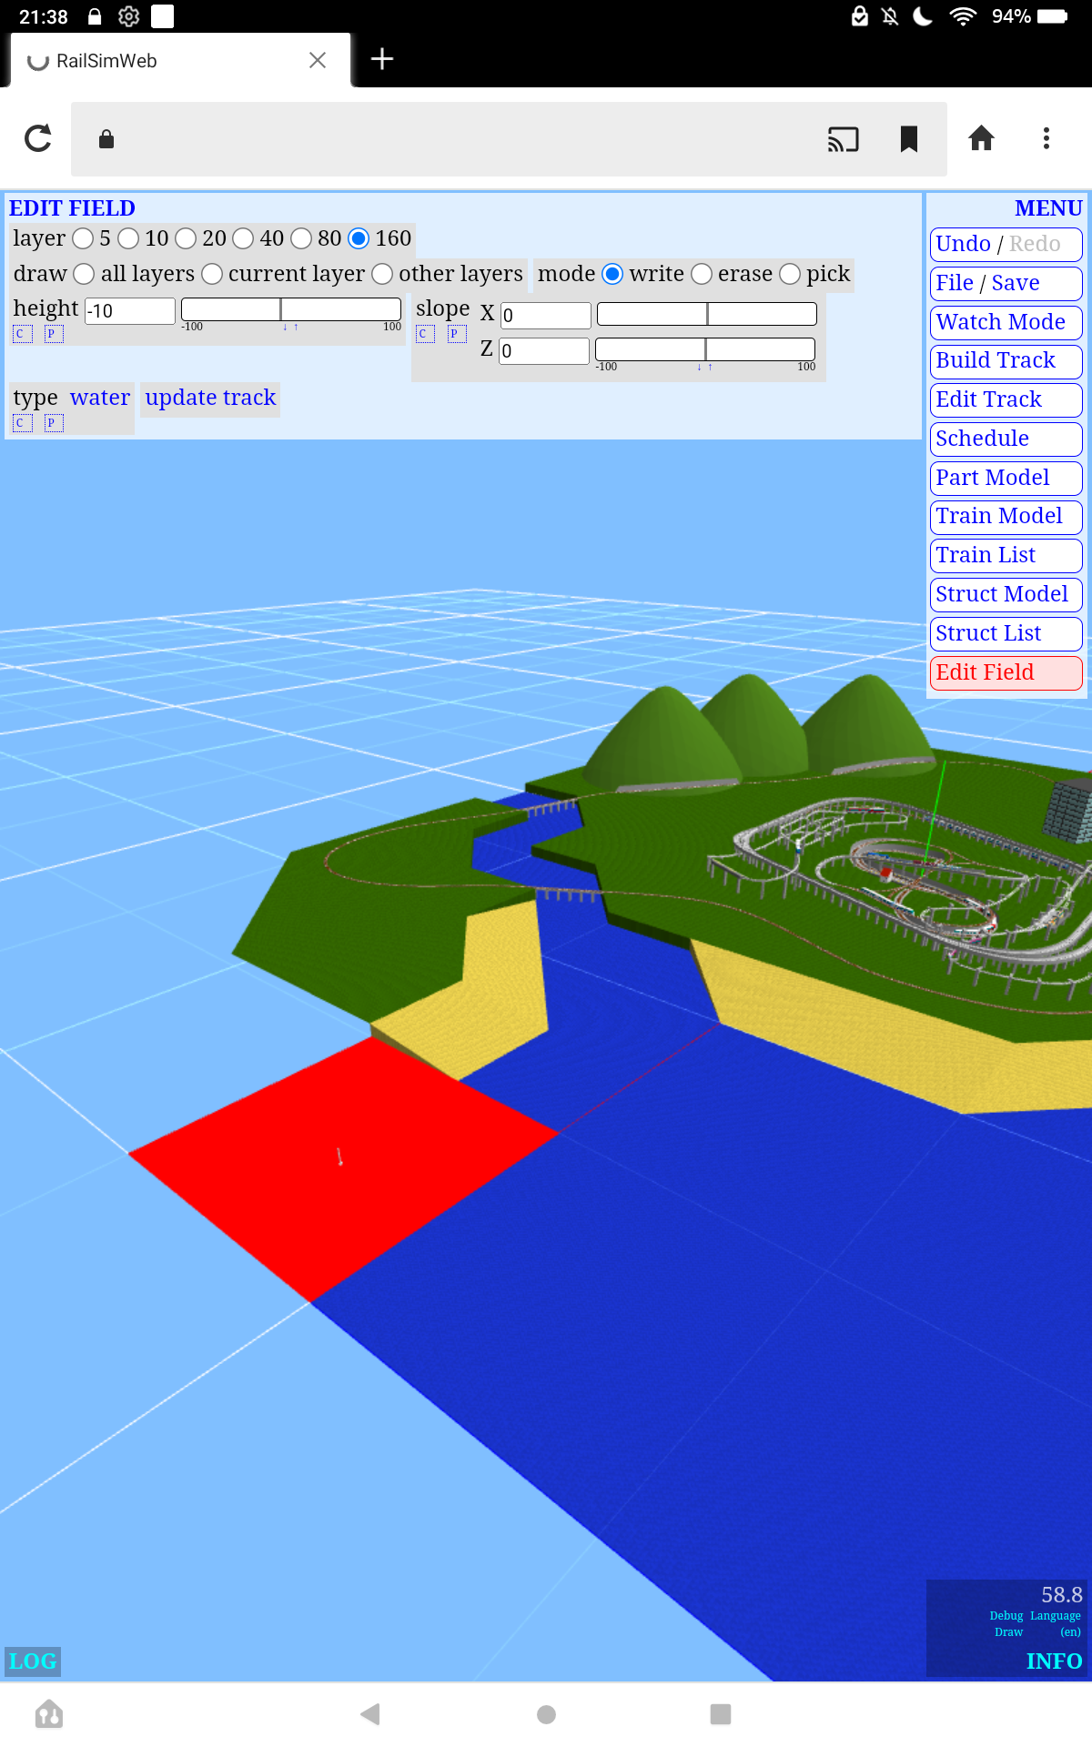The width and height of the screenshot is (1092, 1747).
Task: Tap the browser cast icon
Action: [x=843, y=139]
